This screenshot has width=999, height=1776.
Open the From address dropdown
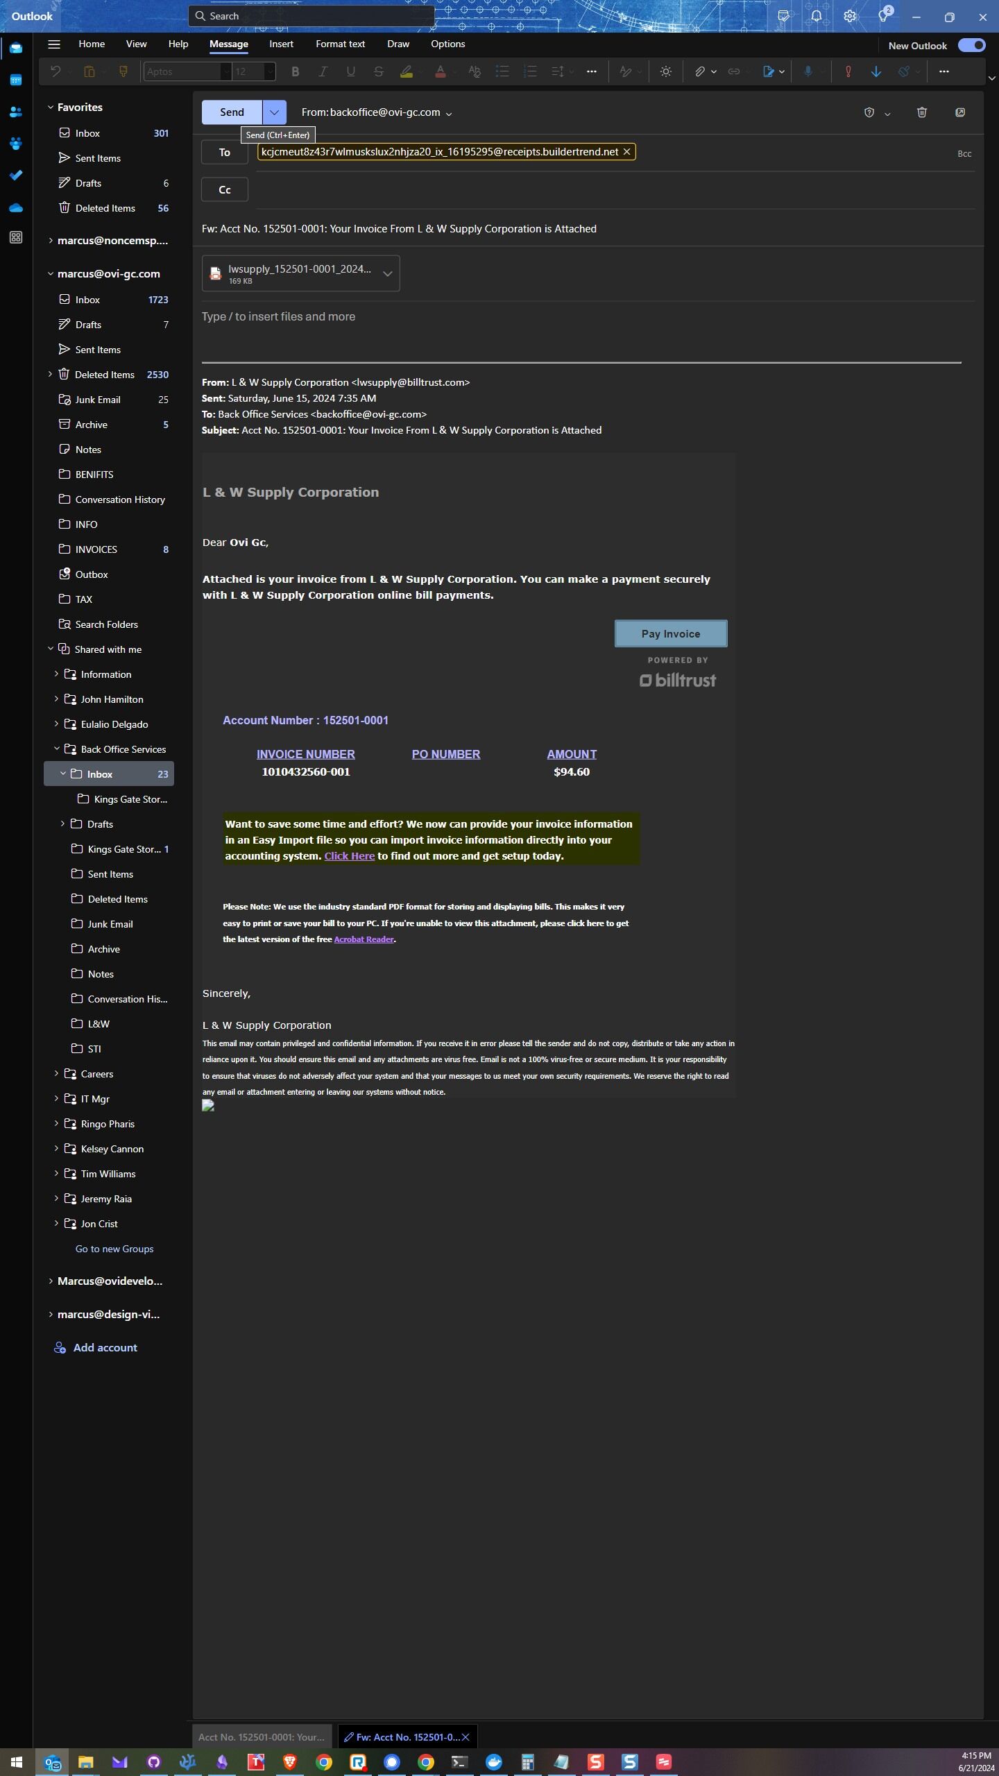(449, 113)
